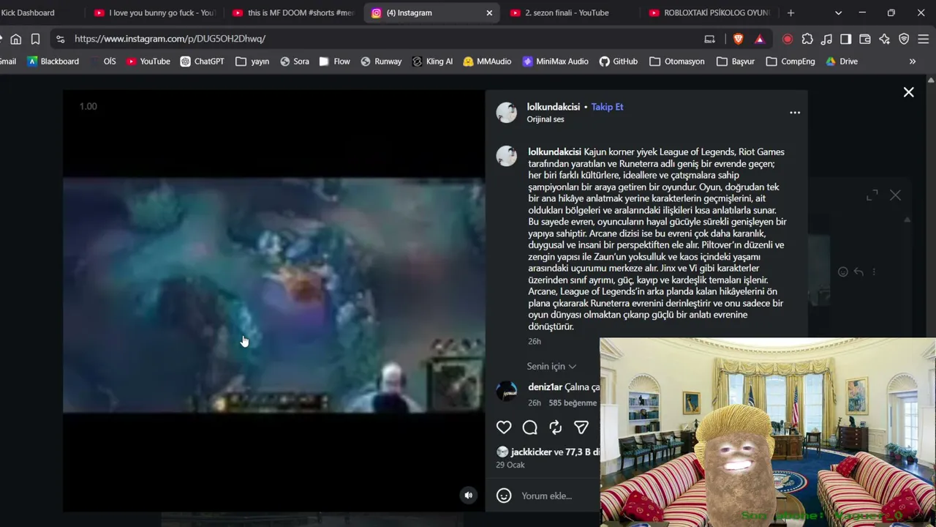This screenshot has width=936, height=527.
Task: Open the 'yayın' bookmark folder
Action: [253, 61]
